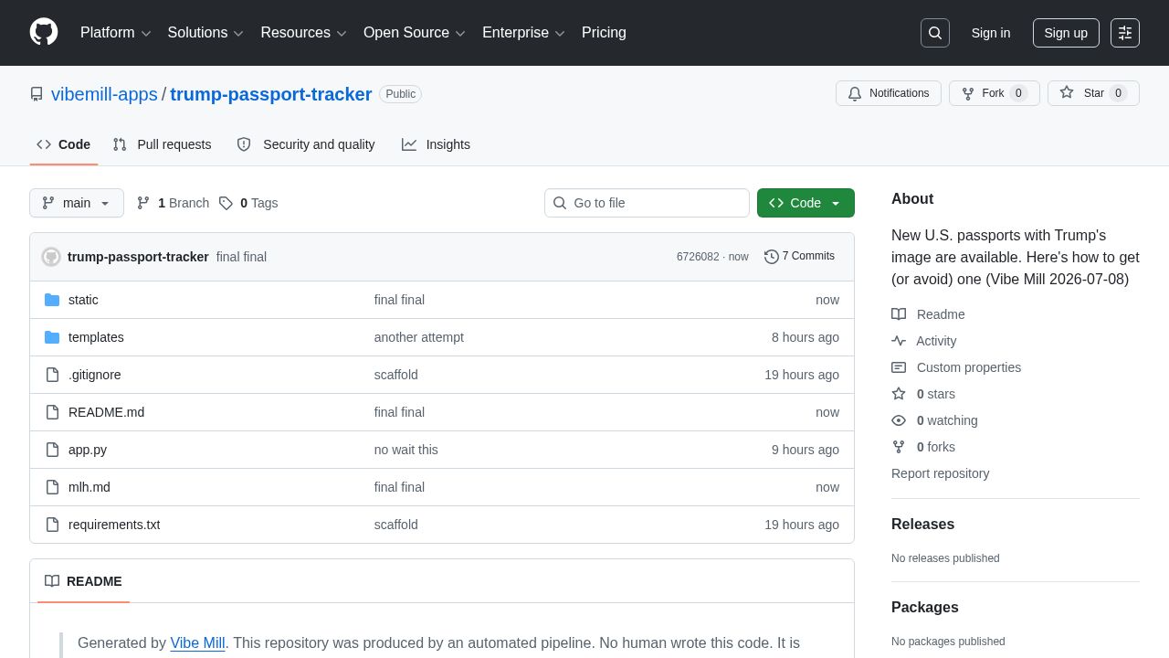Expand the green Code dropdown button
The image size is (1169, 658).
point(806,203)
